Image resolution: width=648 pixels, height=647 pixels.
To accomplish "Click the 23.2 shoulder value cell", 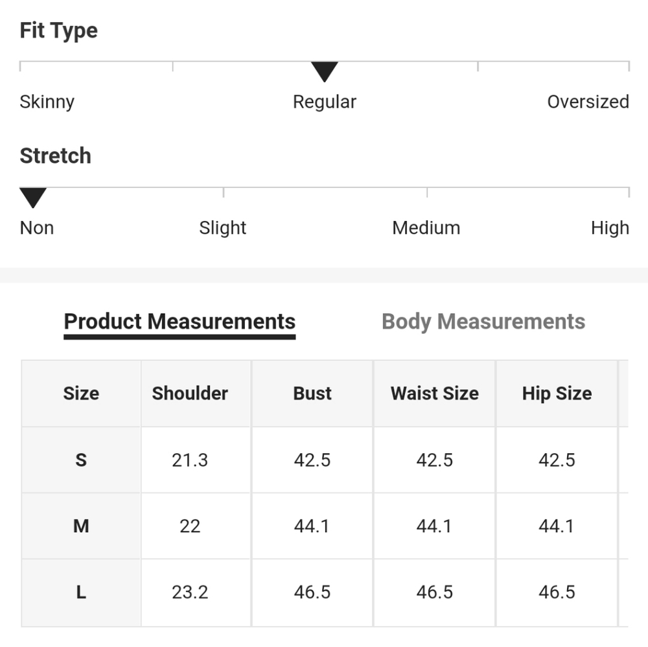I will pos(190,592).
